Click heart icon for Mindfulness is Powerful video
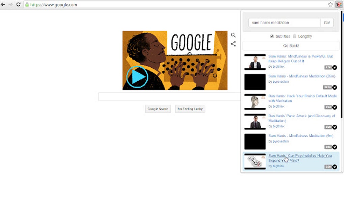The image size is (344, 215). coord(335,67)
